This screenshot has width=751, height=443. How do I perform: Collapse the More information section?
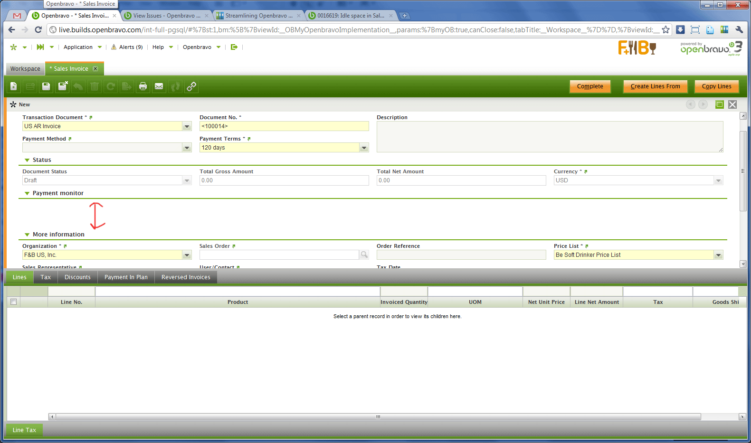pos(27,235)
